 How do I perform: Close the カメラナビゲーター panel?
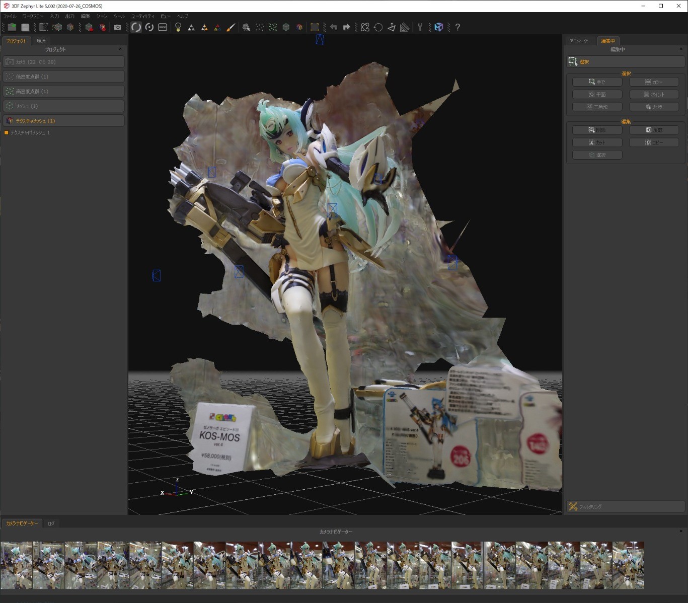point(681,531)
